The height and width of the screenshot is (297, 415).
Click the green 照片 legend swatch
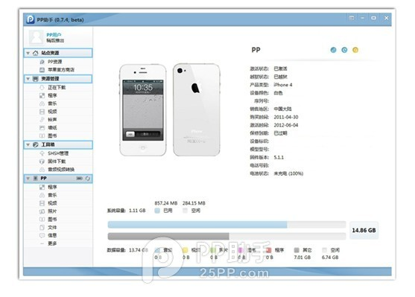click(213, 250)
